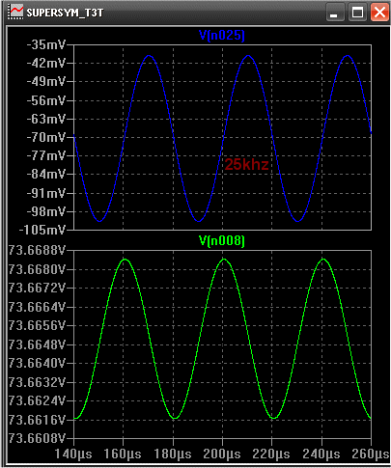391x468 pixels.
Task: Click the 73.6648V axis label
Action: (x=37, y=344)
